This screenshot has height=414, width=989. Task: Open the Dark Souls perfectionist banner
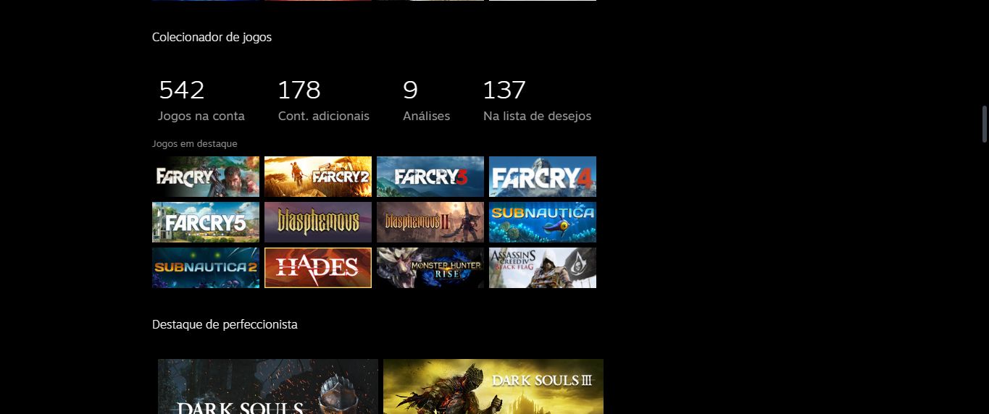[268, 386]
